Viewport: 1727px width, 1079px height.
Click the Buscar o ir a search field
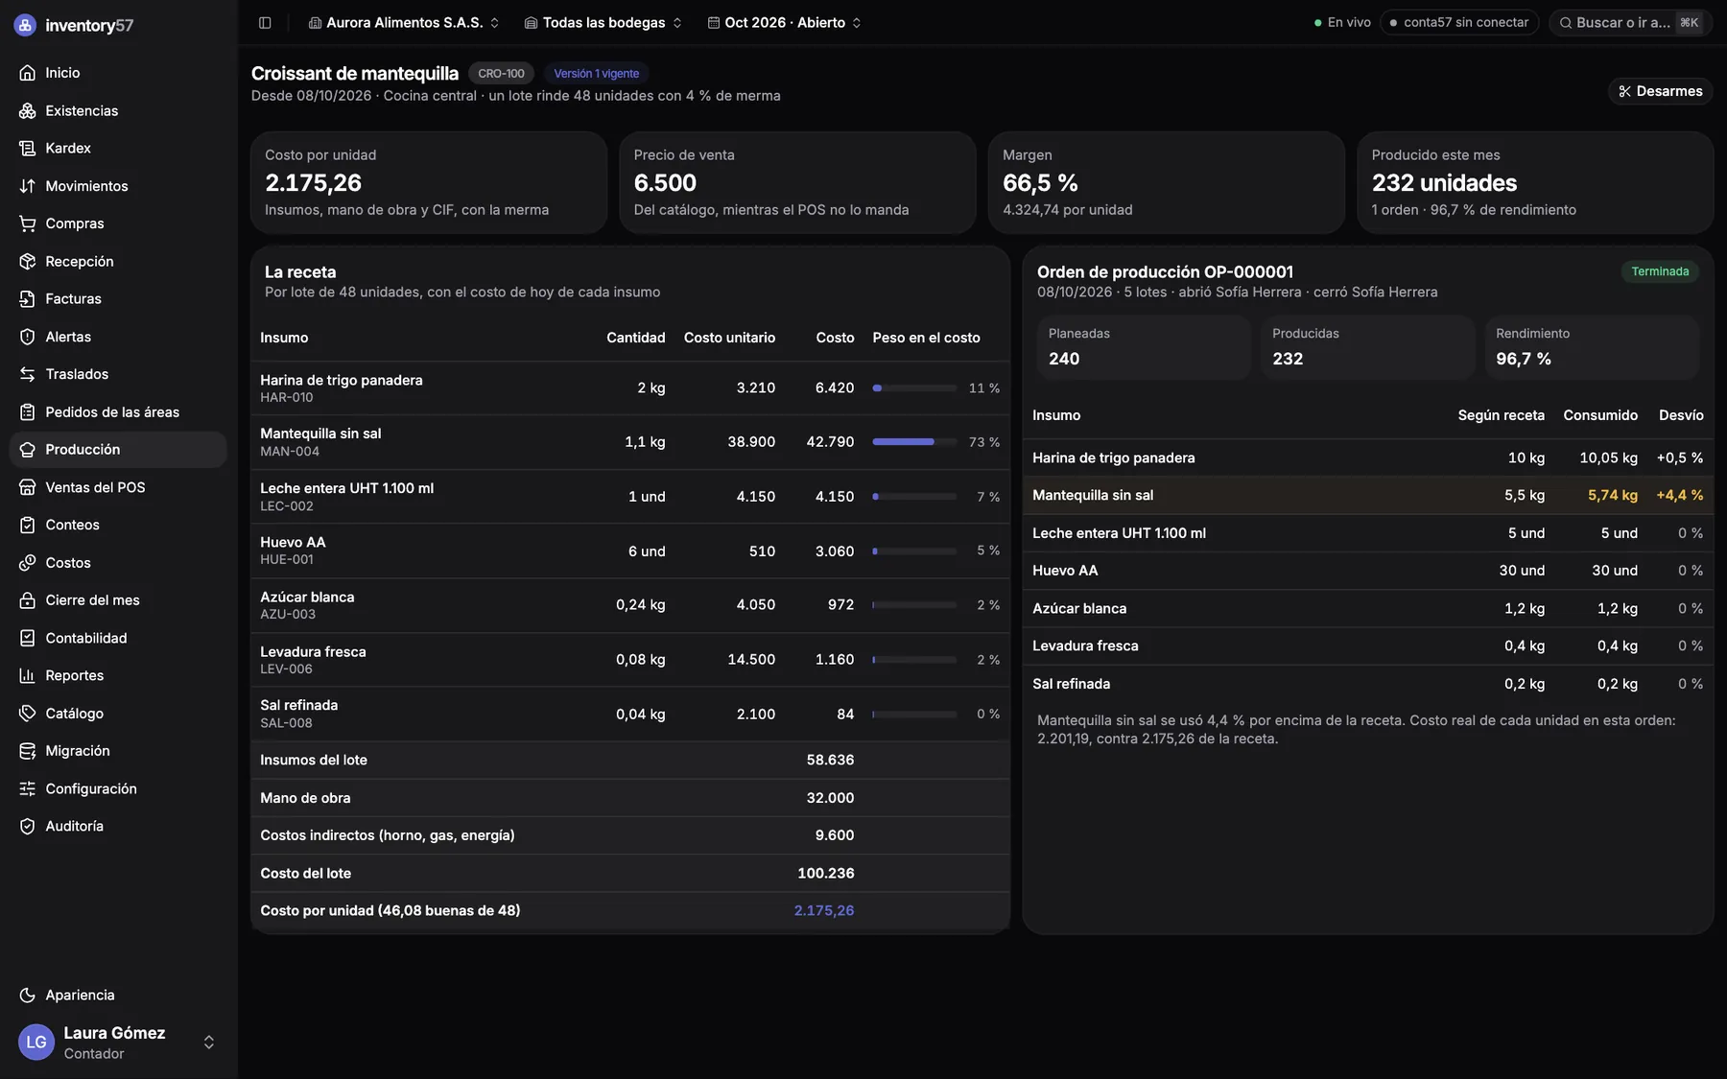pyautogui.click(x=1630, y=23)
